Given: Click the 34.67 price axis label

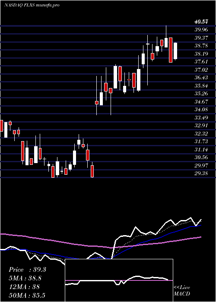Looking at the screenshot, I should [201, 101].
